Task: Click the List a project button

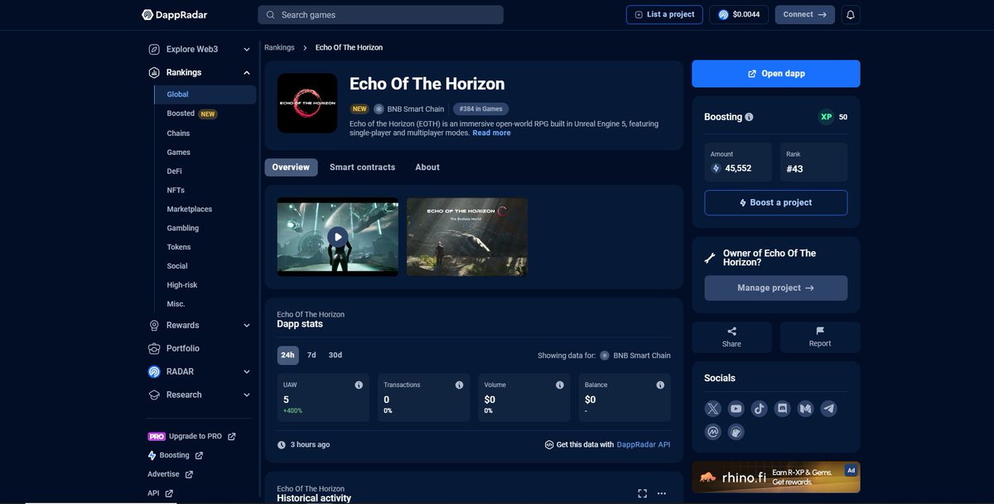Action: 664,15
